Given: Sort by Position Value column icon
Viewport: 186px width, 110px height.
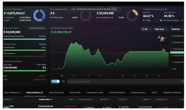Looking at the screenshot, I should [52, 100].
